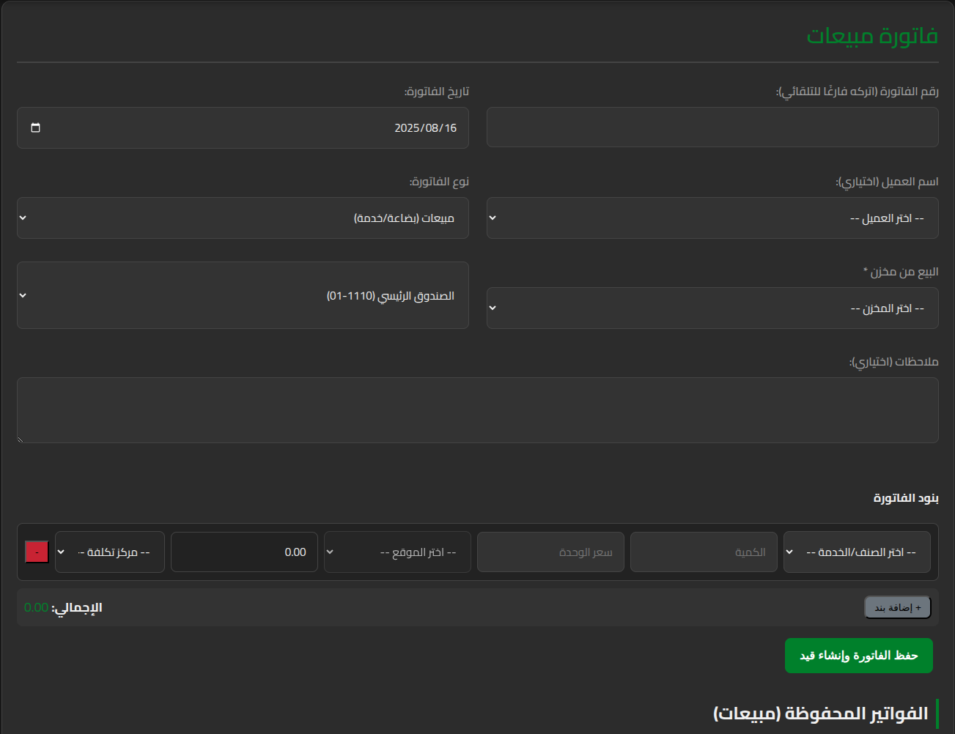Screen dimensions: 955x734
Task: Open the sell-from warehouse dropdown
Action: [x=712, y=308]
